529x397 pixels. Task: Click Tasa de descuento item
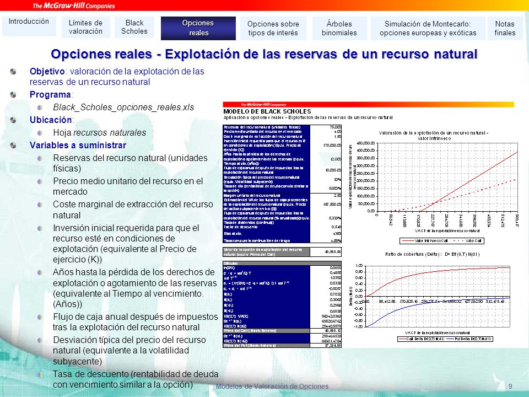click(136, 379)
